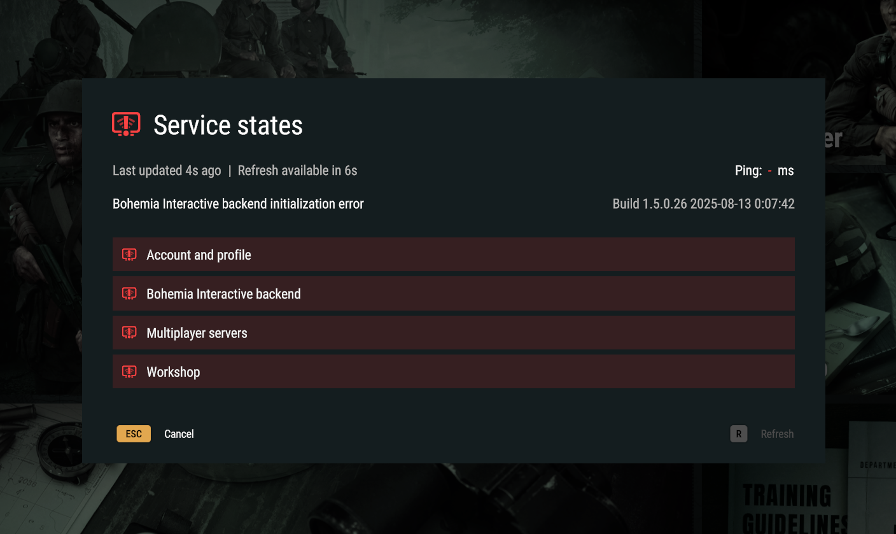The image size is (896, 534).
Task: Click the Service states dialog title
Action: click(x=228, y=125)
